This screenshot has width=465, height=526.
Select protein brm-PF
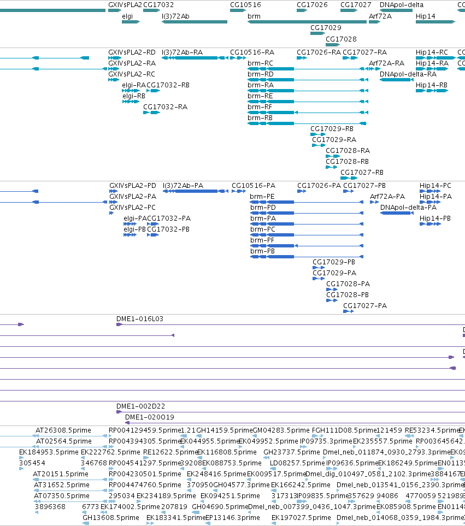click(307, 246)
